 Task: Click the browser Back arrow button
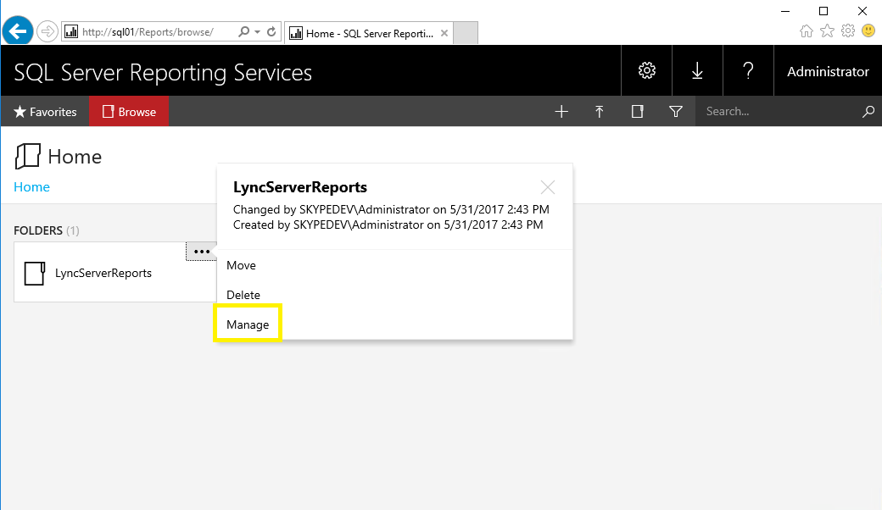[18, 30]
